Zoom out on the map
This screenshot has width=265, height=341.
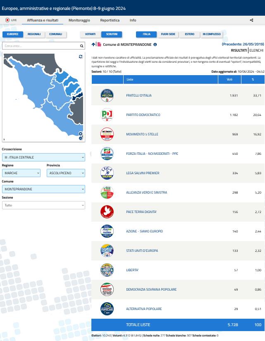coord(81,139)
